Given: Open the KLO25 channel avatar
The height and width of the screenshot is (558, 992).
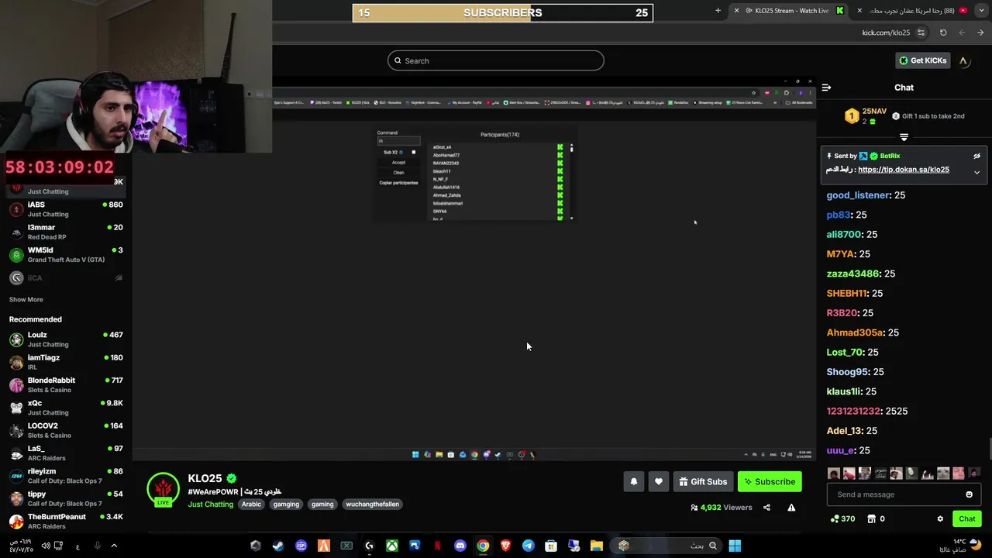Looking at the screenshot, I should [163, 490].
